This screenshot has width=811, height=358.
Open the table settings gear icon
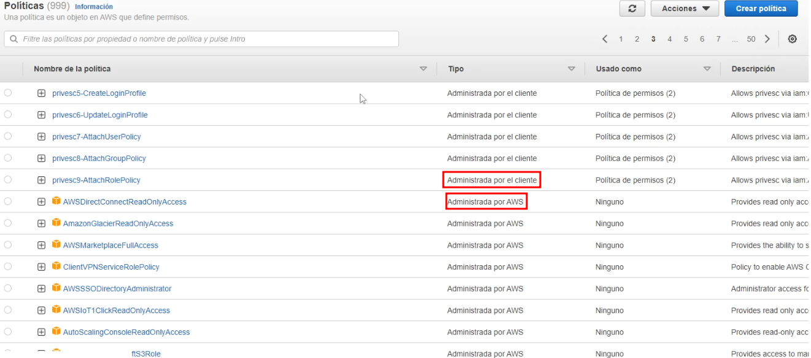[792, 39]
